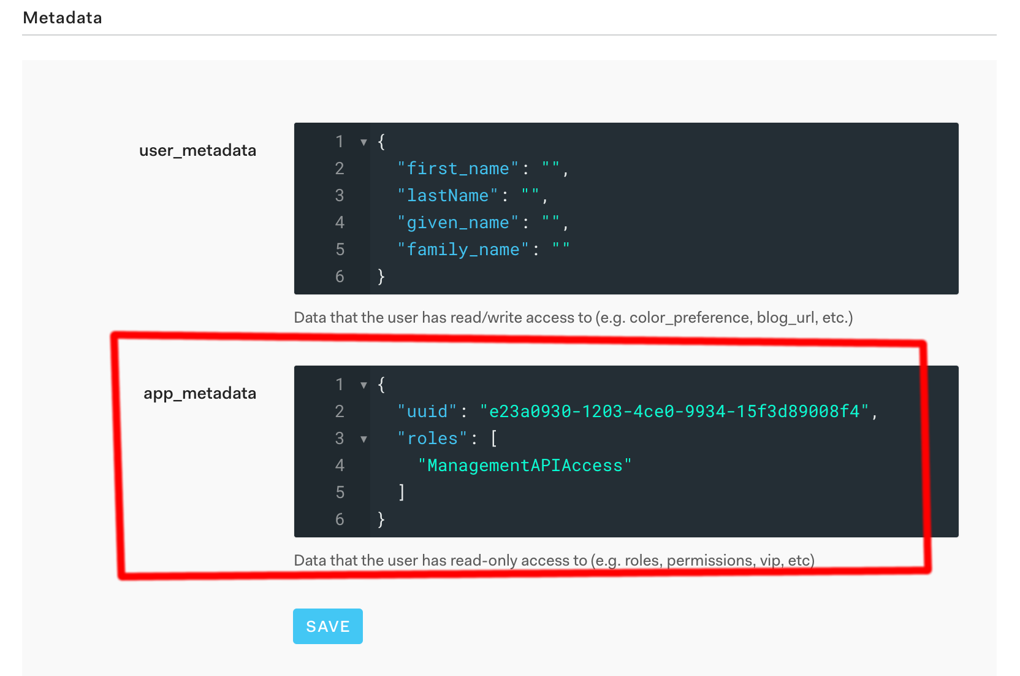Click the Metadata section heading

[63, 18]
